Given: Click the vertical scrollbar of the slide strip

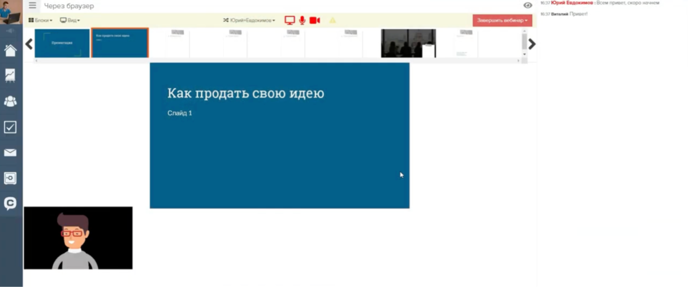Looking at the screenshot, I should (524, 43).
